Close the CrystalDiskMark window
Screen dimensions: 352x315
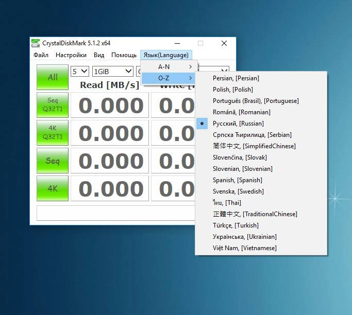pos(224,43)
